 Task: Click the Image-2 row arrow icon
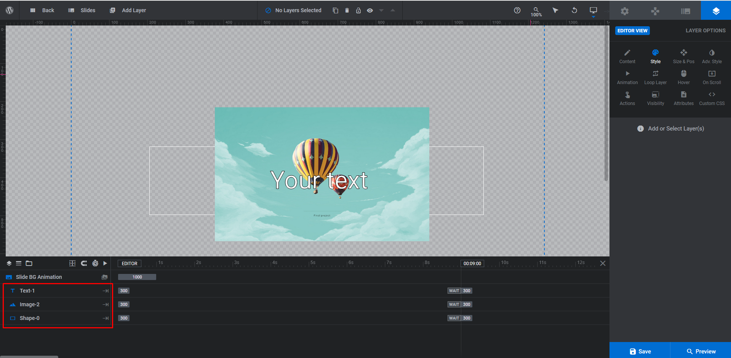pyautogui.click(x=106, y=304)
